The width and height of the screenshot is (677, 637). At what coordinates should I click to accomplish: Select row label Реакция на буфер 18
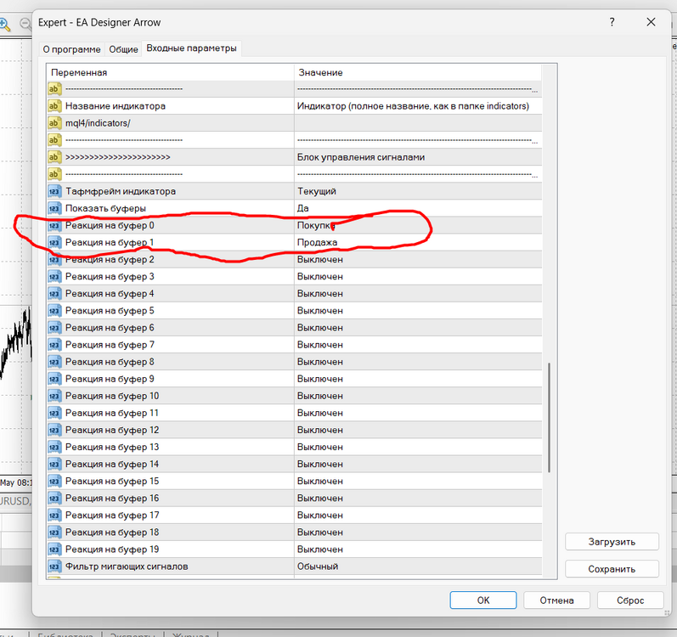[112, 533]
